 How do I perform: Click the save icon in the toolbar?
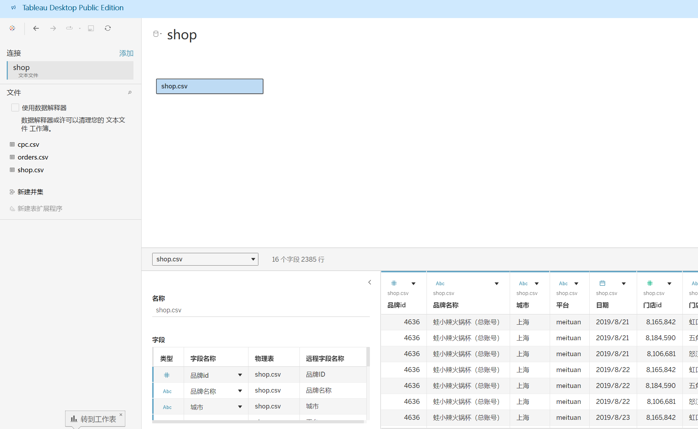point(91,28)
